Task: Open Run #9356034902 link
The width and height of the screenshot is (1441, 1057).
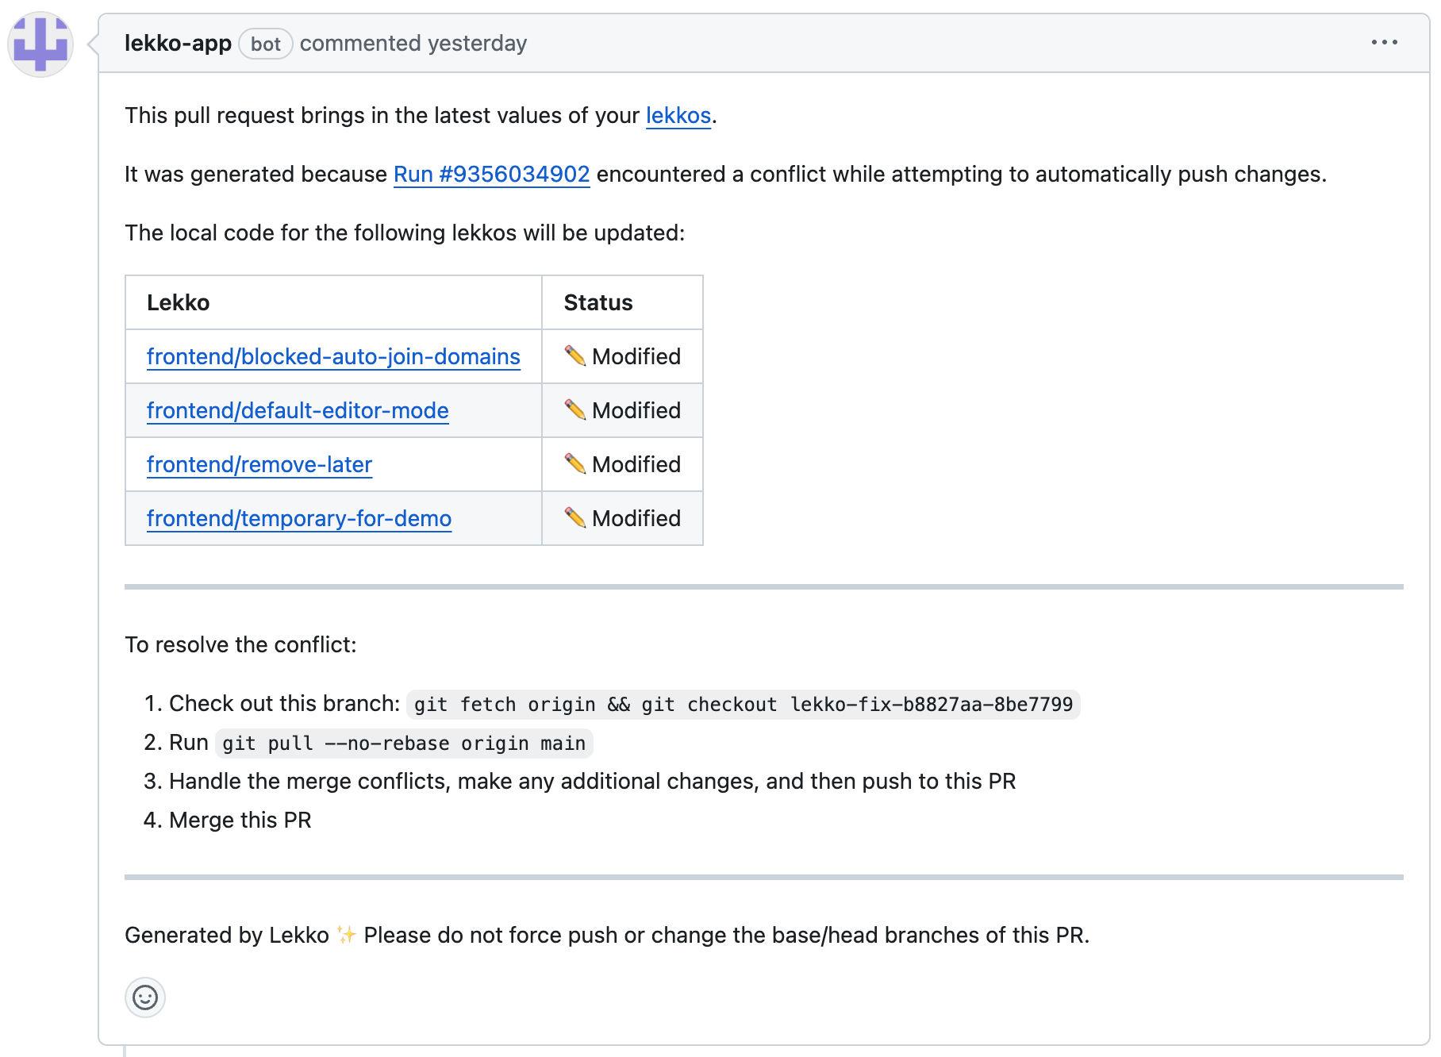Action: [492, 175]
